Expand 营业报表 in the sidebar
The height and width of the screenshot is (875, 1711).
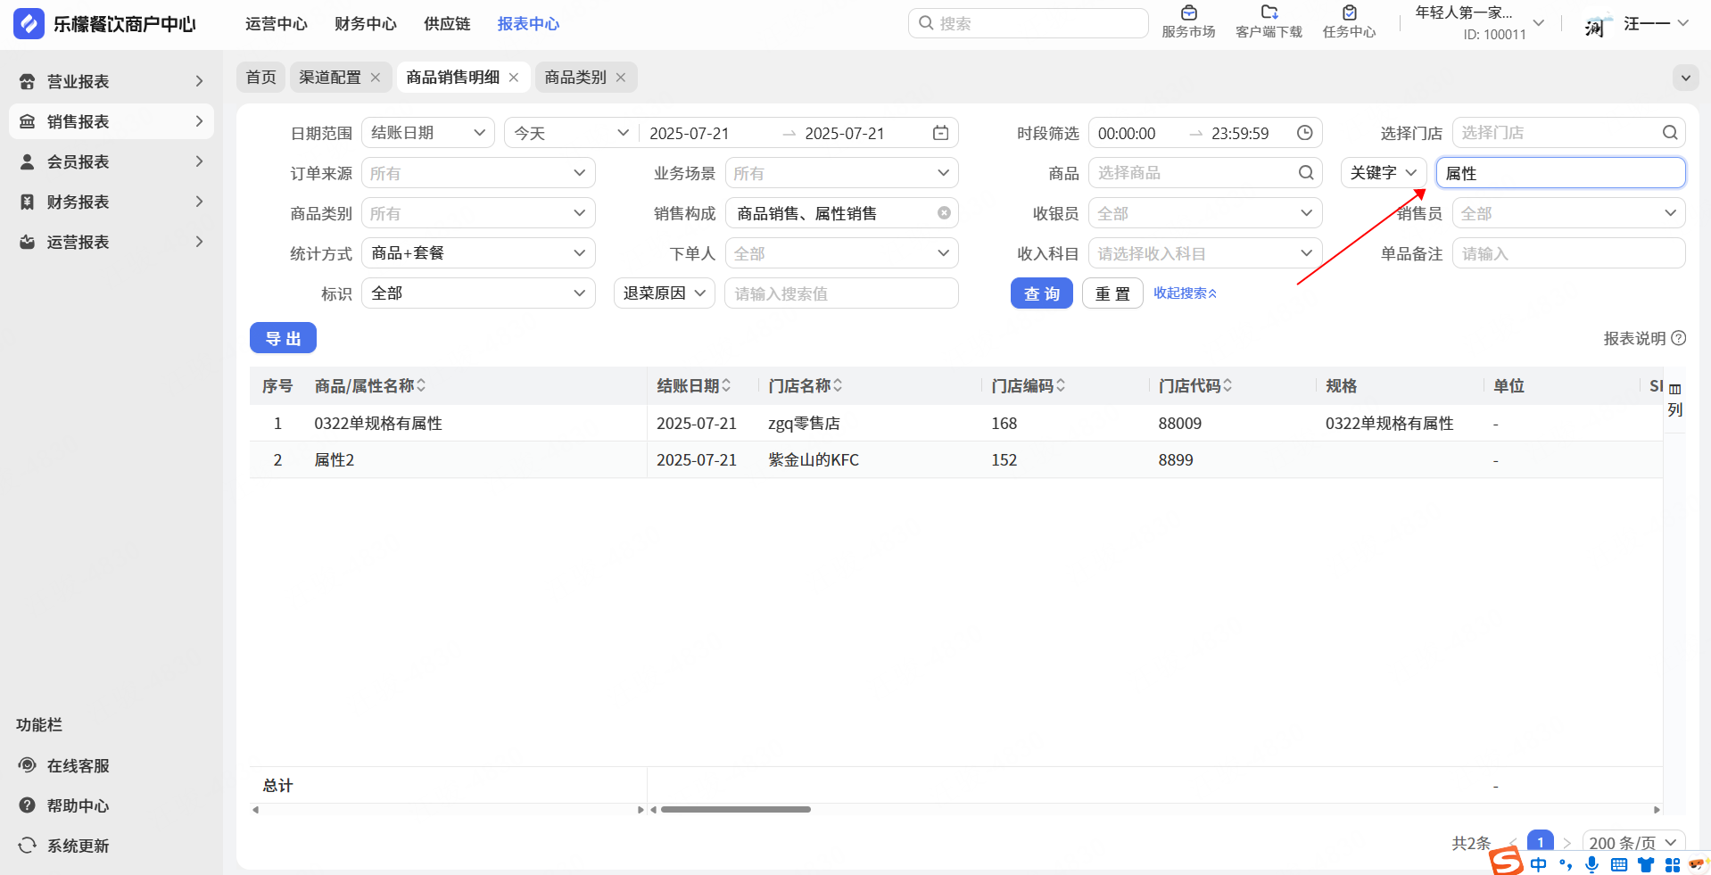coord(112,81)
